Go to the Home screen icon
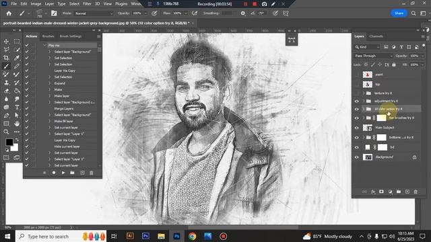 [9, 13]
